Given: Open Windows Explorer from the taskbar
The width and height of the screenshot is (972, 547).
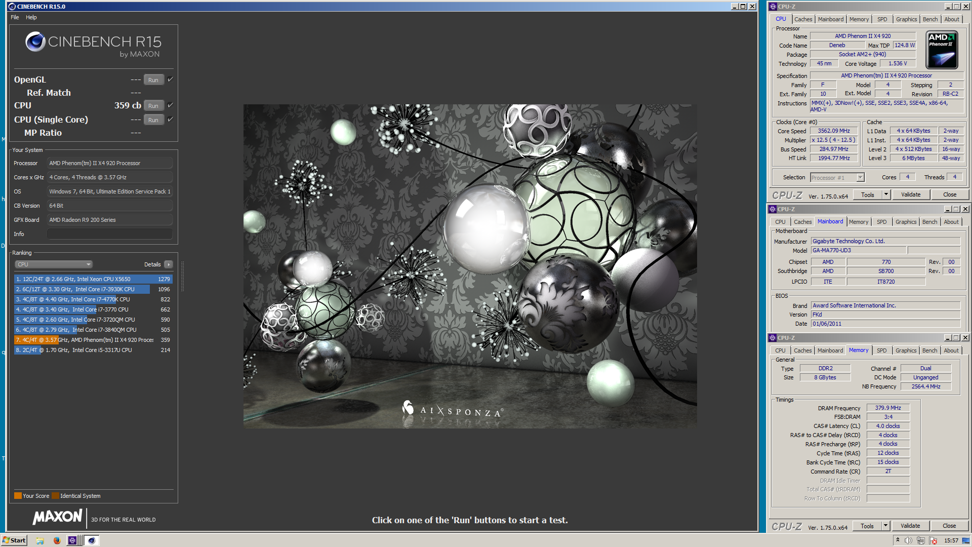Looking at the screenshot, I should pyautogui.click(x=40, y=540).
